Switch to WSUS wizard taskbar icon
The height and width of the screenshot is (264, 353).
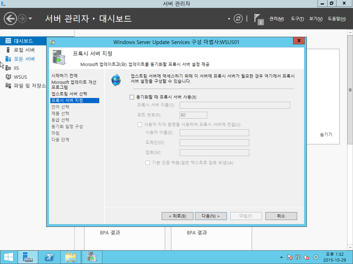(92, 257)
